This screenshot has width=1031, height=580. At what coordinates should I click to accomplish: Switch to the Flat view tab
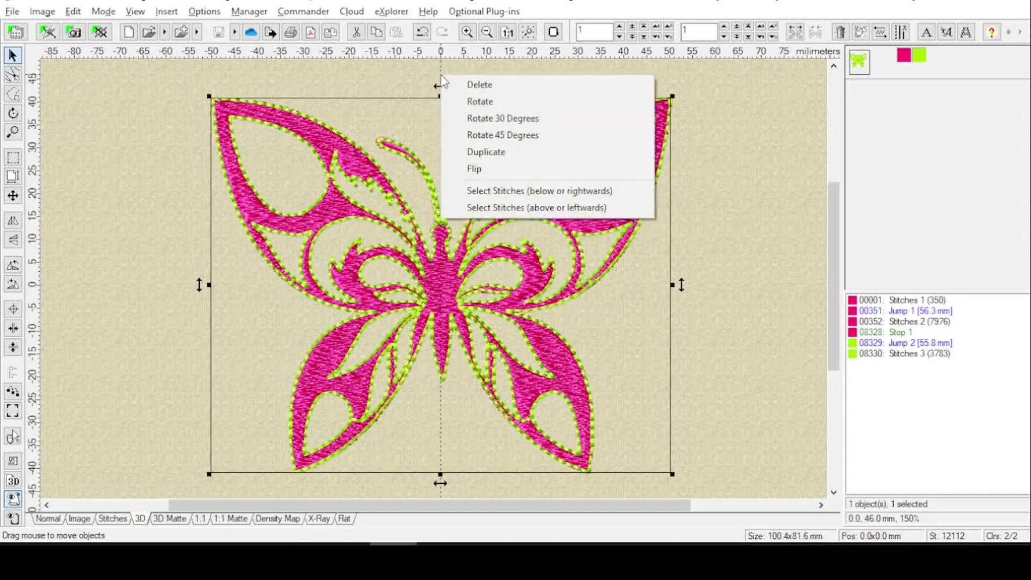344,519
